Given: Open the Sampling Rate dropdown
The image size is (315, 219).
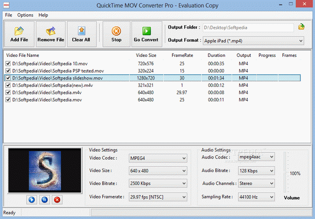Looking at the screenshot, I should click(256, 197).
